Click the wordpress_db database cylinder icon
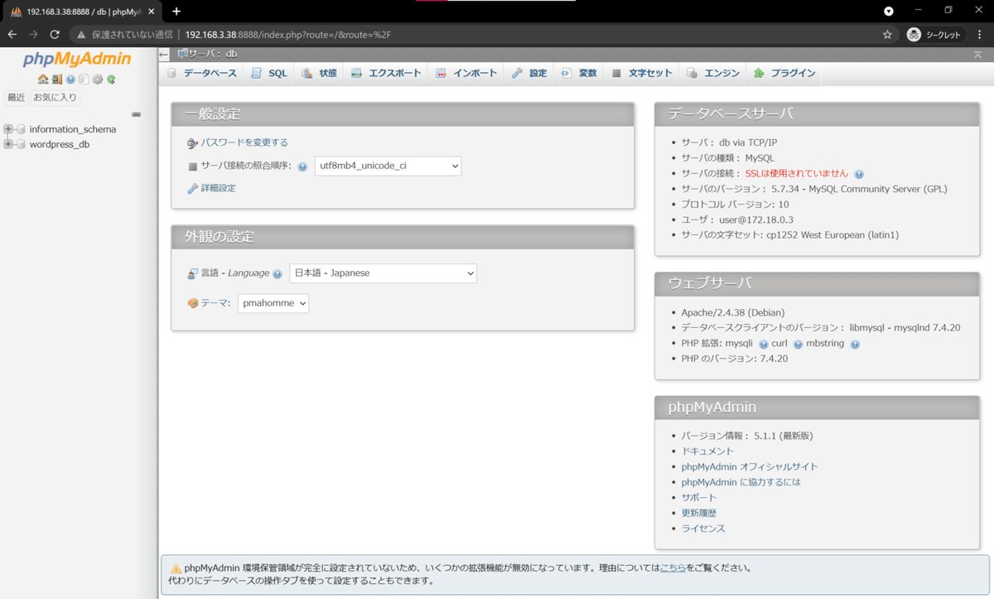Viewport: 994px width, 599px height. point(21,144)
